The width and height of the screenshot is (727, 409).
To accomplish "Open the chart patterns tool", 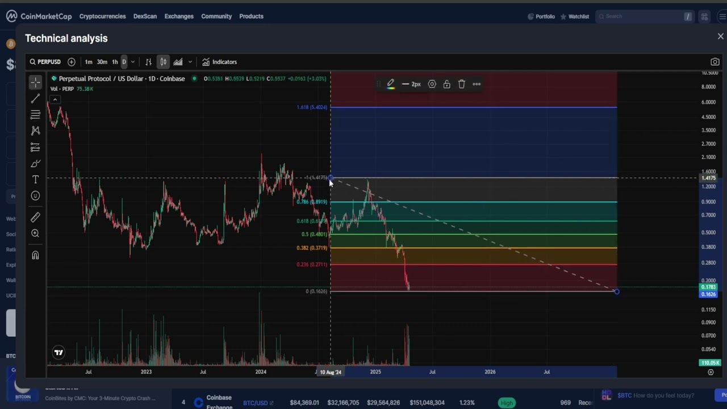I will point(35,131).
